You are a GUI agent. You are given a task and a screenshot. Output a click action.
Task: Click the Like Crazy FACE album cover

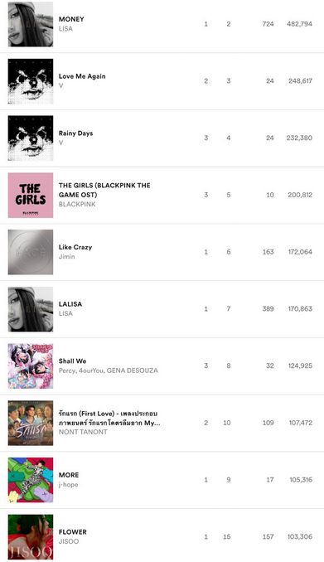click(31, 252)
